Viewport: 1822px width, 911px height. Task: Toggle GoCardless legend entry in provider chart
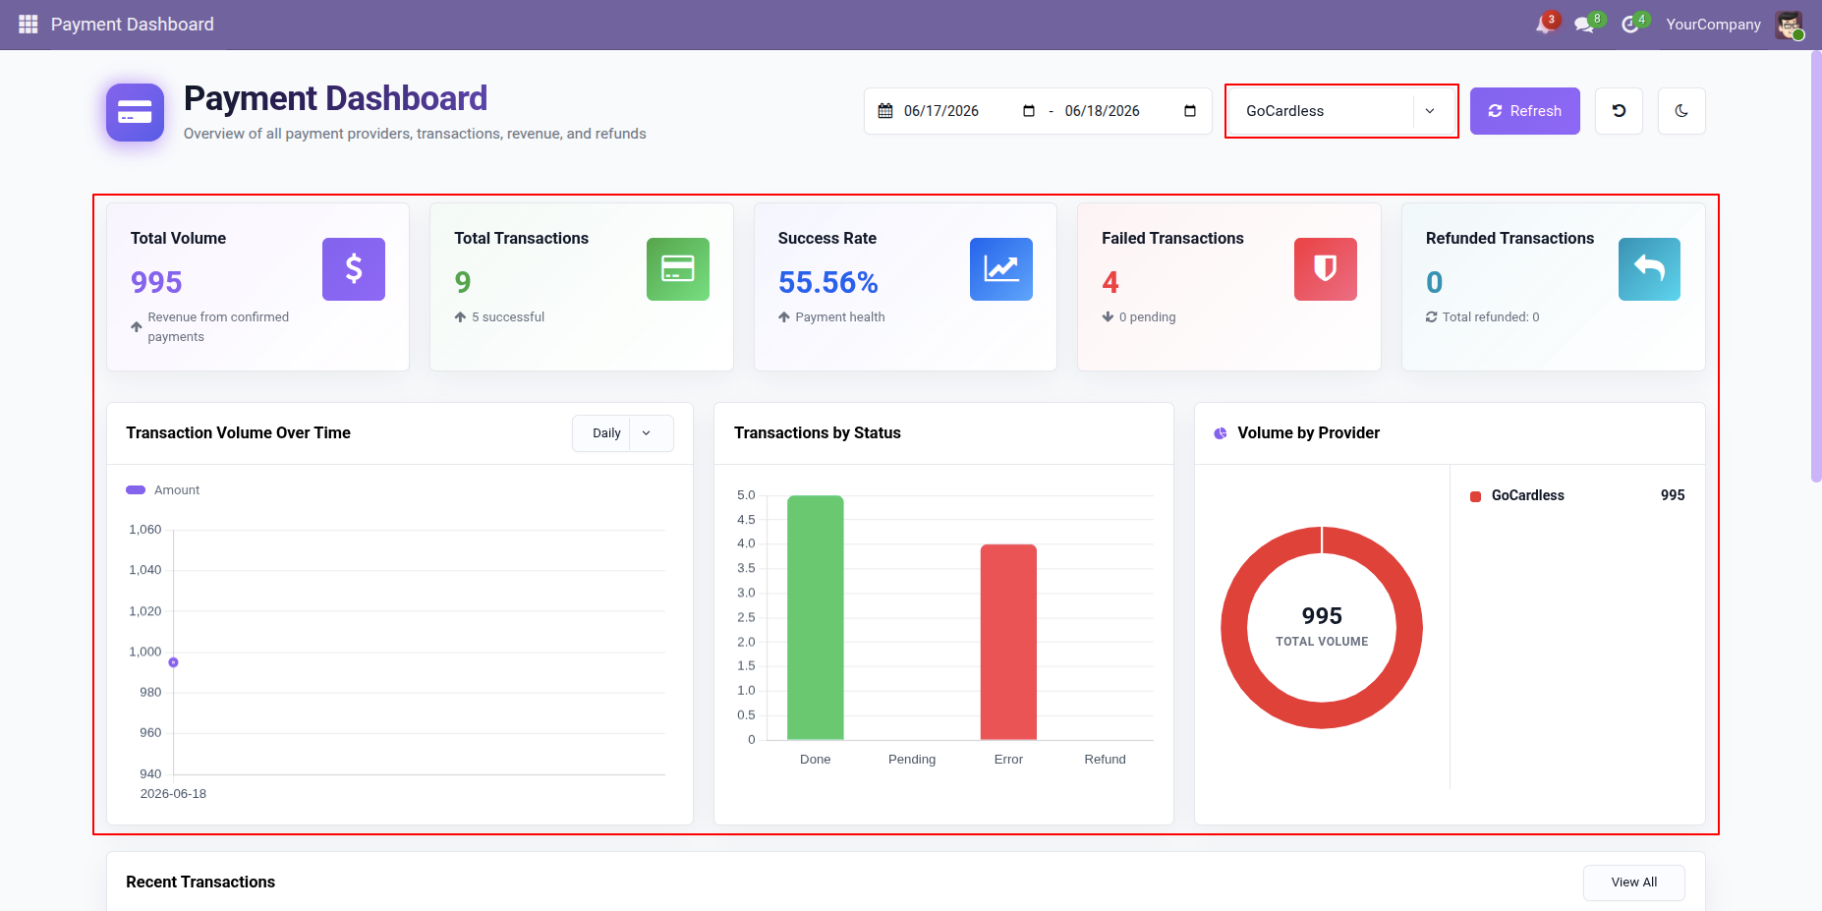pos(1517,495)
